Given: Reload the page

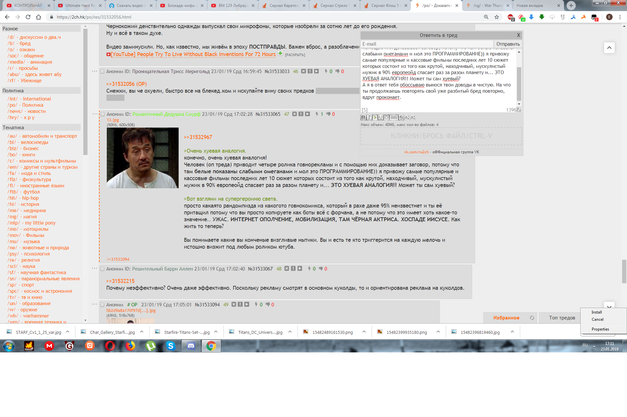Looking at the screenshot, I should [x=28, y=17].
